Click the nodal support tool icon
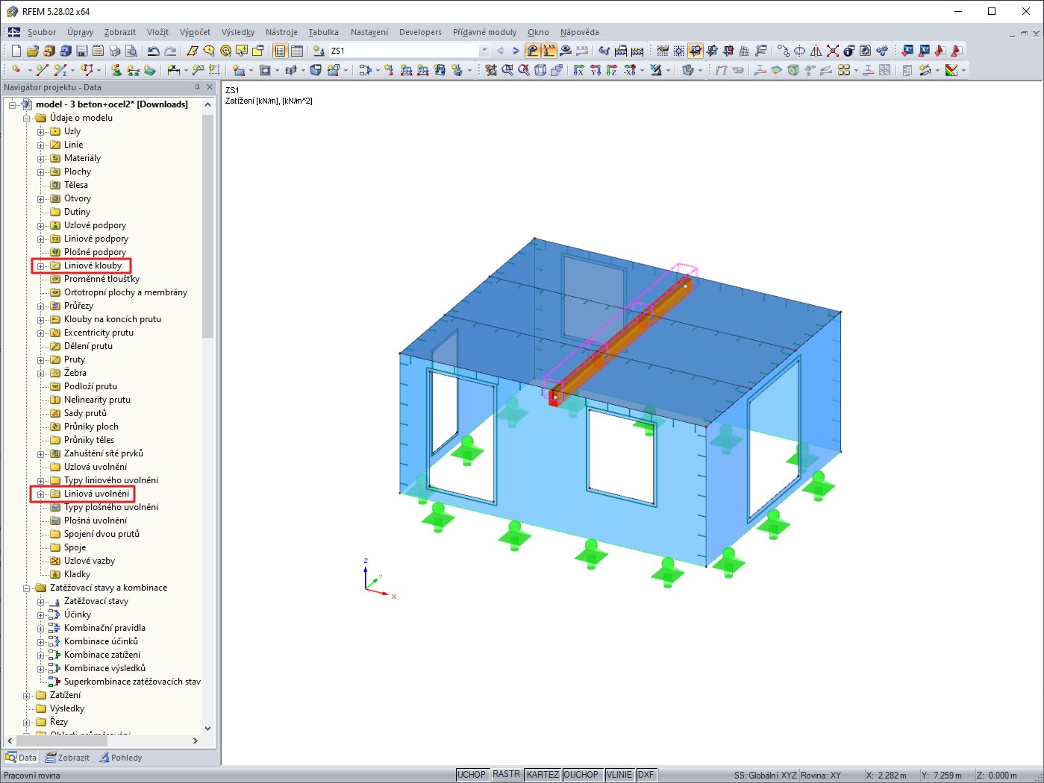Screen dimensions: 1044x783 coord(116,70)
